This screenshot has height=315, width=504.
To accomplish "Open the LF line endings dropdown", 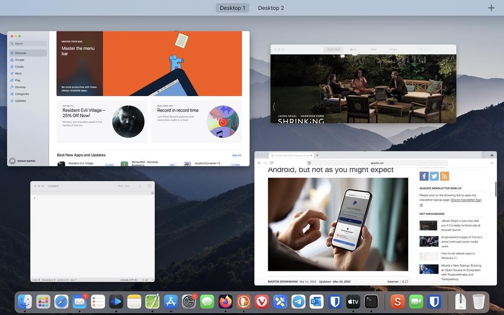I will 149,280.
